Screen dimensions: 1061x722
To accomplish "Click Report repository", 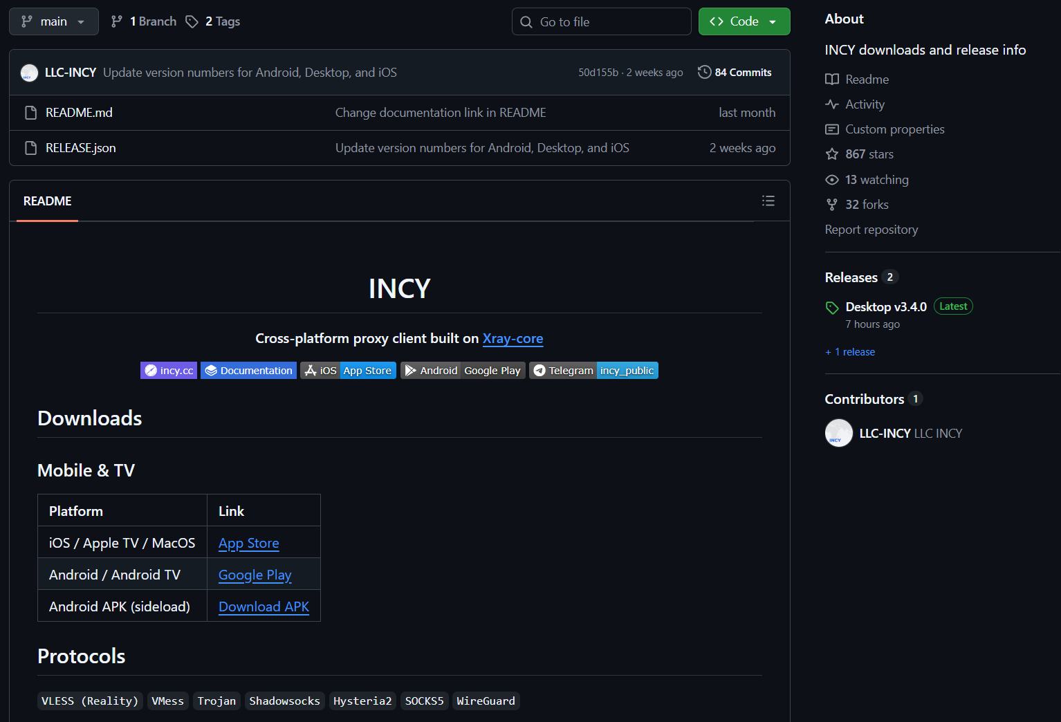I will [x=871, y=230].
